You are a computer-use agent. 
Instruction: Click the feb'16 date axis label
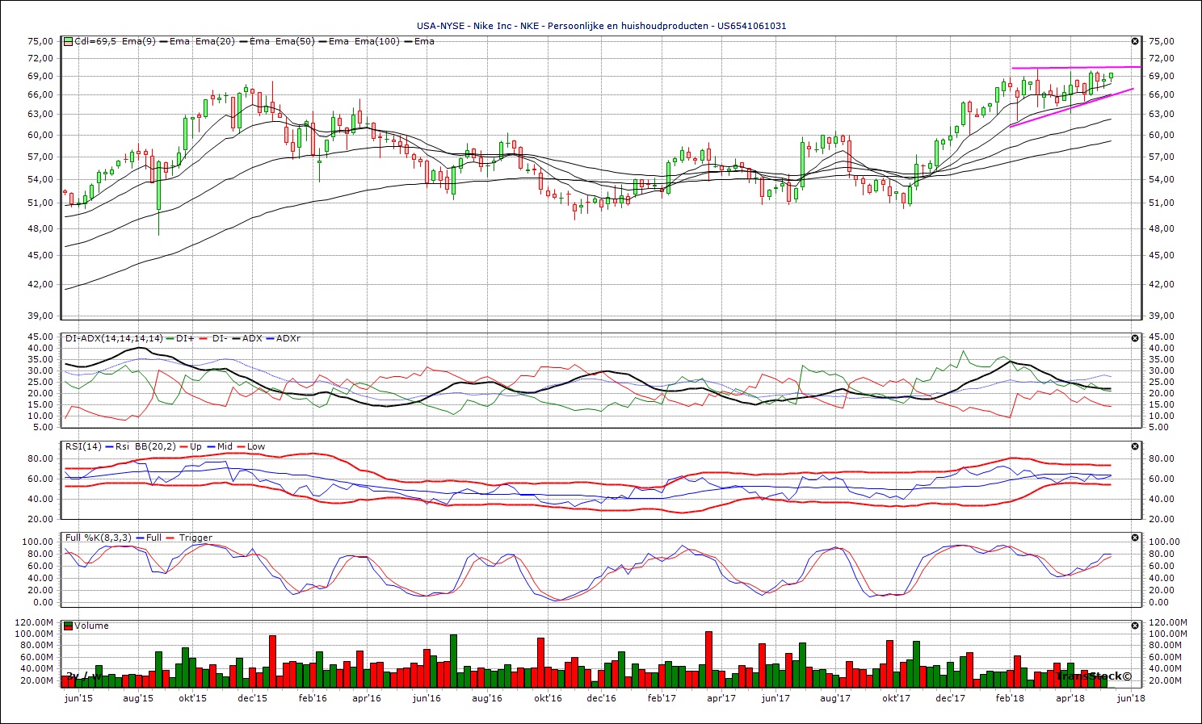(x=313, y=698)
